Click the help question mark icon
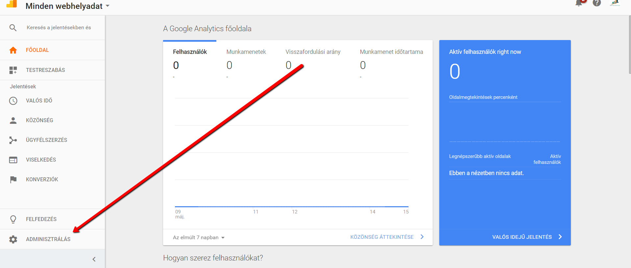This screenshot has height=268, width=631. (x=597, y=3)
